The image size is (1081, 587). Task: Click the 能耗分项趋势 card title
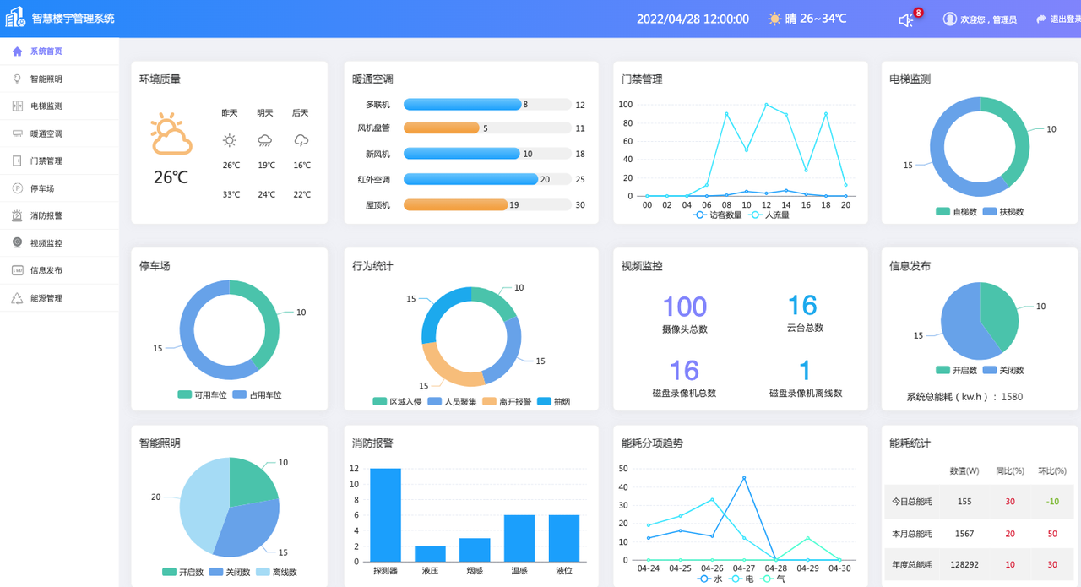[x=652, y=443]
